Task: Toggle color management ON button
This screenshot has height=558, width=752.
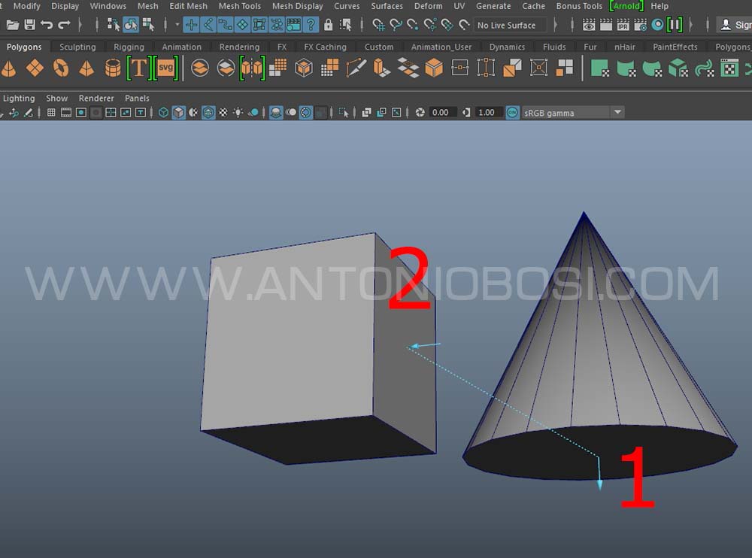Action: tap(512, 113)
